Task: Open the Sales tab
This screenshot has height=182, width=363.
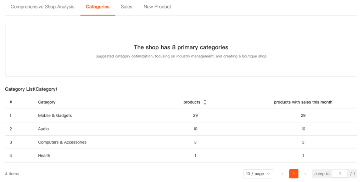Action: tap(126, 7)
